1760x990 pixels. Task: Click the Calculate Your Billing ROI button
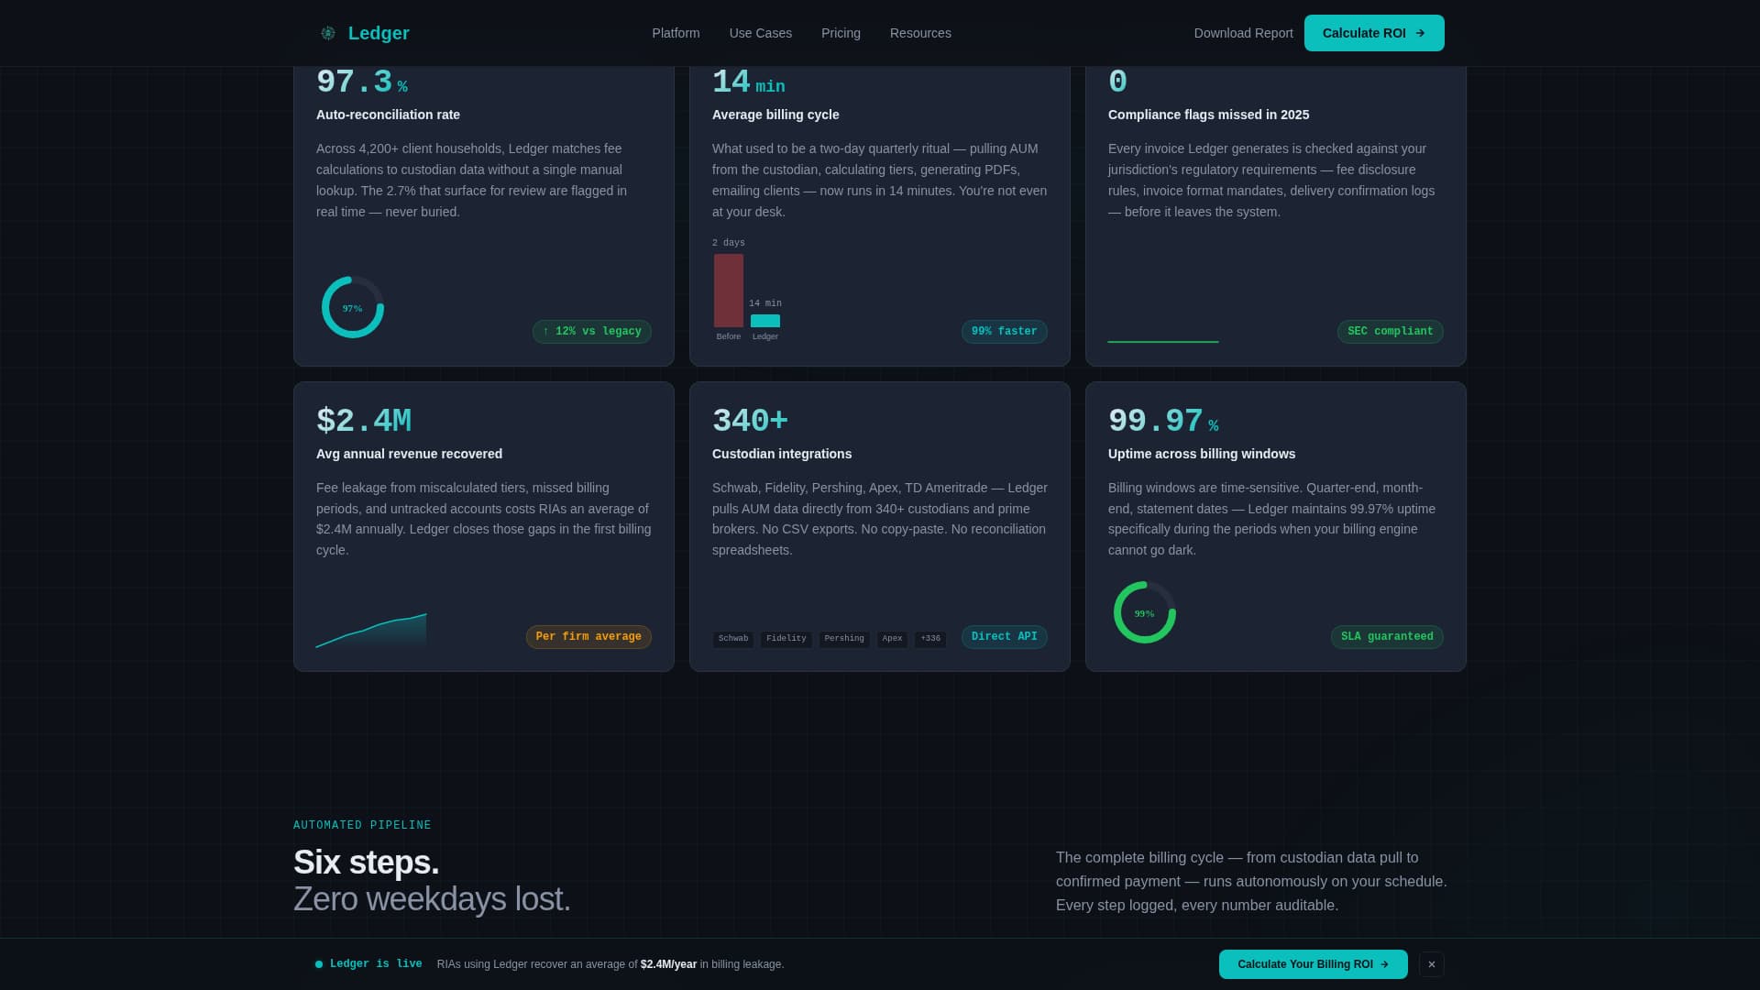[1313, 964]
